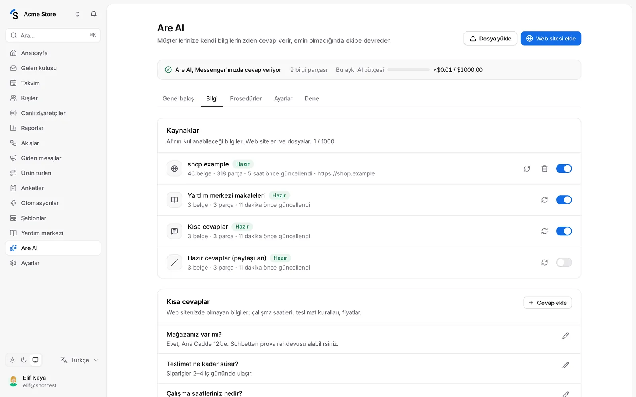Click the 'Çalışma saatleriniz nedir?' question

tap(204, 393)
